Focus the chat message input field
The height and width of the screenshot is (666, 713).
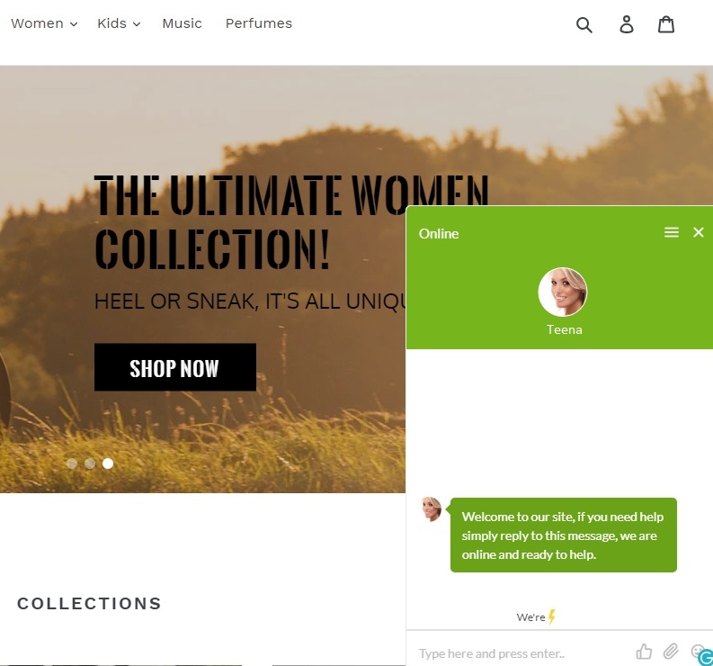click(x=521, y=653)
